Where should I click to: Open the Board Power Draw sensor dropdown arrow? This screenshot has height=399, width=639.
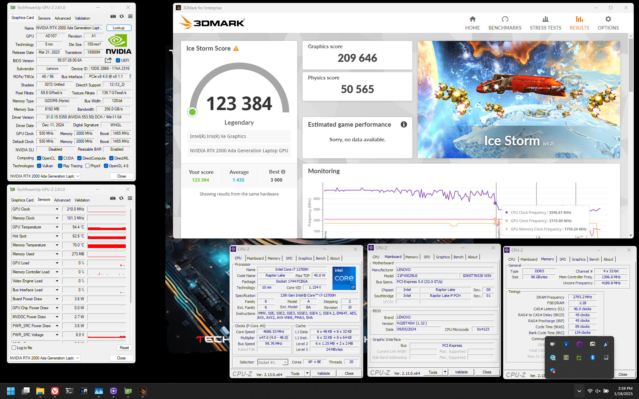57,299
